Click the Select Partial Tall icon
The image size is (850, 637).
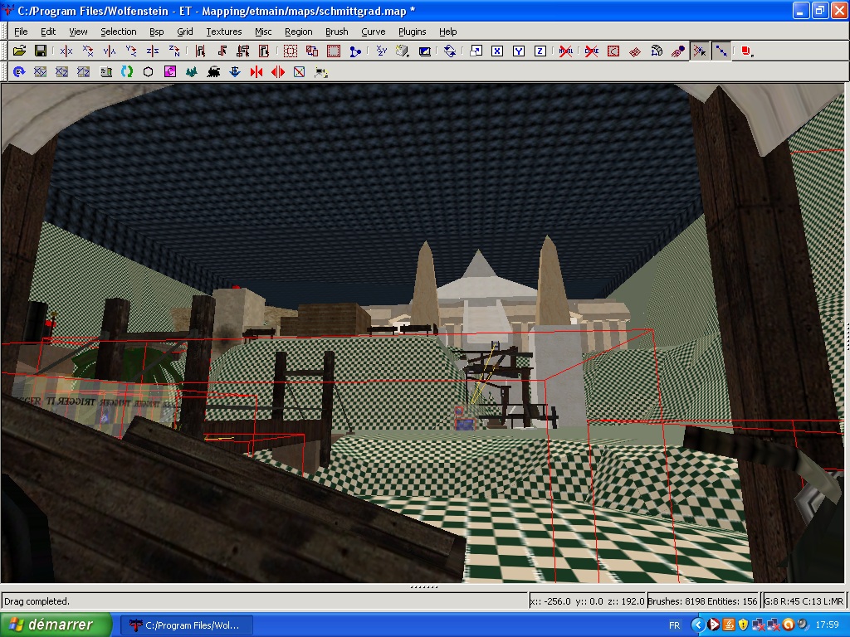243,51
